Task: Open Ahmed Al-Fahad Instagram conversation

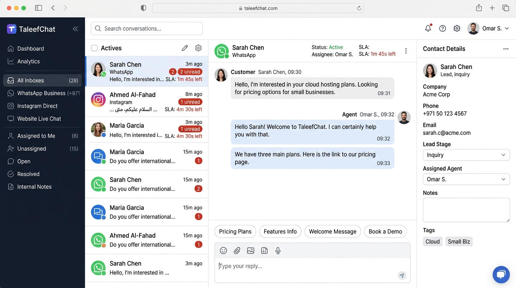Action: coord(147,102)
